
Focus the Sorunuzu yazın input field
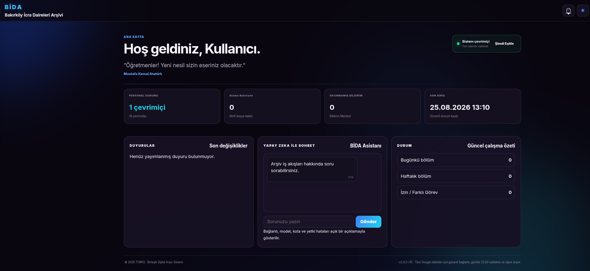[x=308, y=222]
